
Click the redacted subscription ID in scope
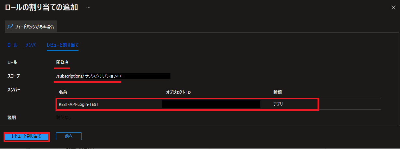(127, 76)
